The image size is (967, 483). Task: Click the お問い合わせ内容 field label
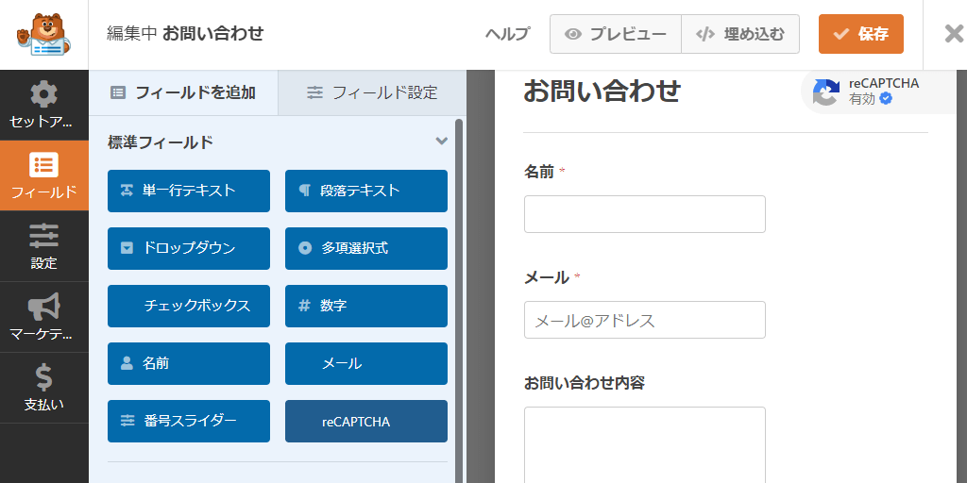(584, 383)
